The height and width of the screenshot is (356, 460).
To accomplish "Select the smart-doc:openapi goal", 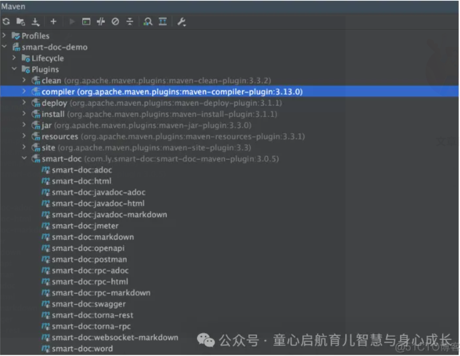I will tap(88, 248).
